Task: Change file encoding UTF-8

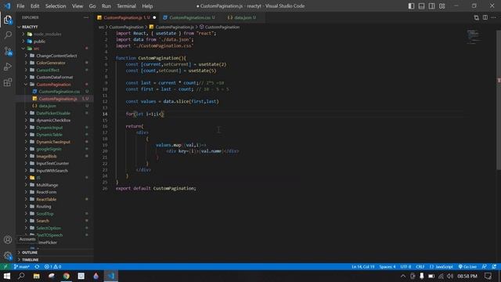Action: (405, 266)
